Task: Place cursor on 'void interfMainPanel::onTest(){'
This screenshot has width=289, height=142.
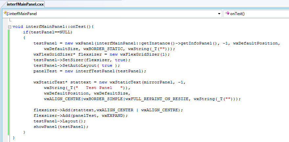Action: pos(53,27)
